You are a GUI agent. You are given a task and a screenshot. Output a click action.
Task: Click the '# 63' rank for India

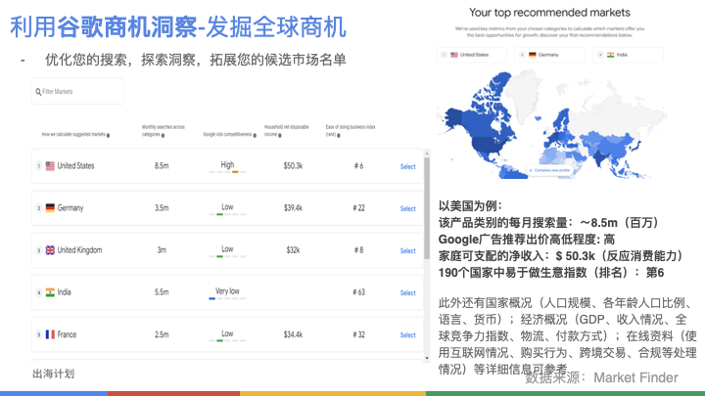point(358,292)
